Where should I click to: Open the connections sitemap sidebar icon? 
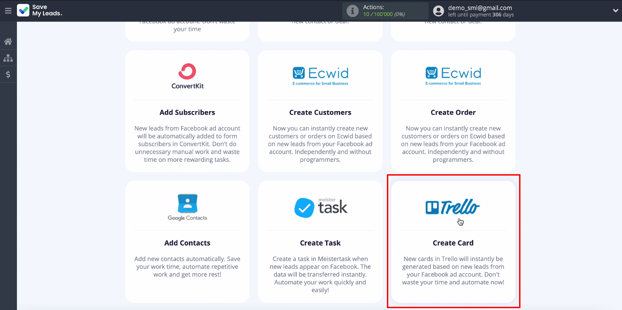[8, 58]
